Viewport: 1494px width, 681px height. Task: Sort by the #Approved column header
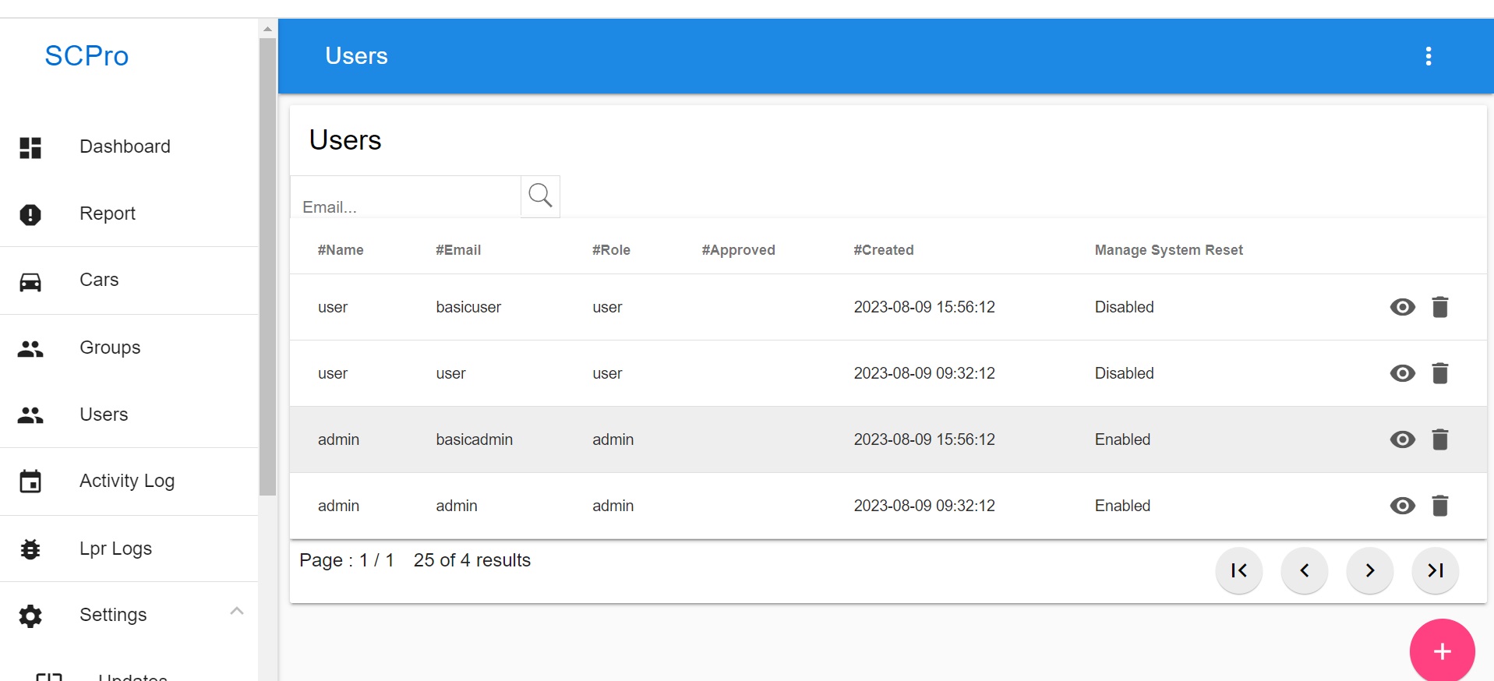739,250
